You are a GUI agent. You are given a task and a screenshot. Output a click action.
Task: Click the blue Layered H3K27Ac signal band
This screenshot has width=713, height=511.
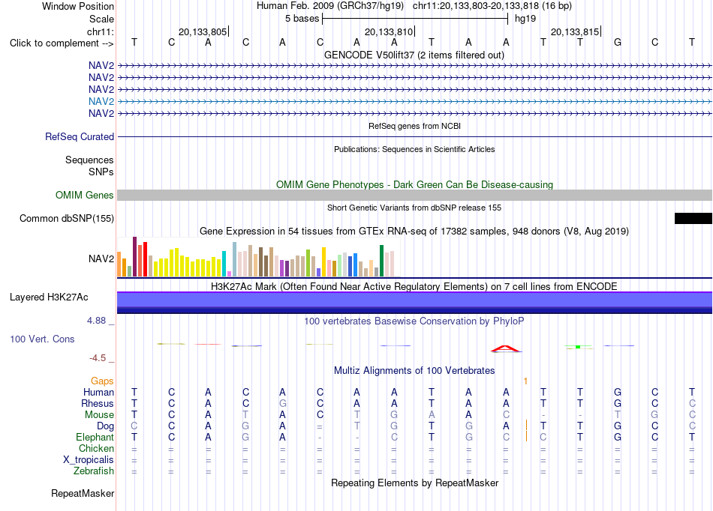414,302
